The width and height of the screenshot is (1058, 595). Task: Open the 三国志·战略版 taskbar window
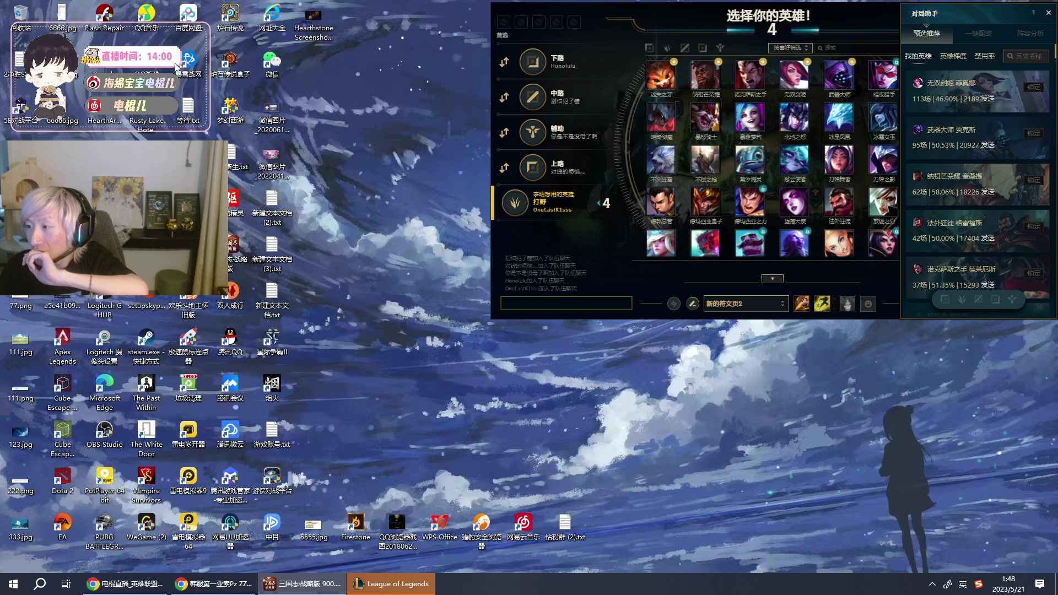(302, 584)
